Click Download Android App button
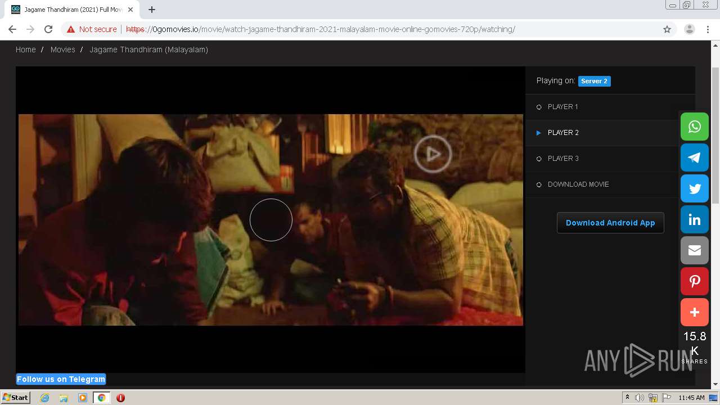This screenshot has width=720, height=405. pyautogui.click(x=610, y=223)
